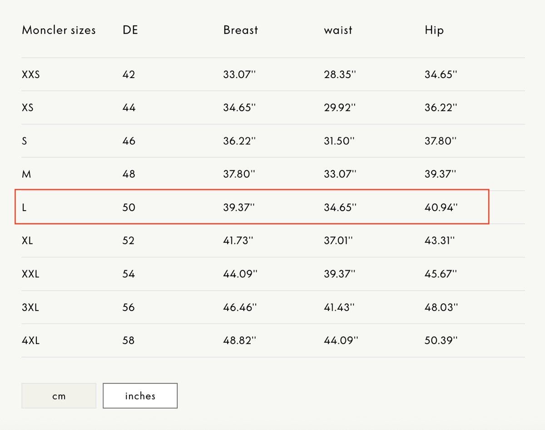Click DE size 58

point(129,341)
